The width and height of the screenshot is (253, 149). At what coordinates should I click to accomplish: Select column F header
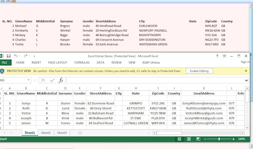pyautogui.click(x=100, y=88)
